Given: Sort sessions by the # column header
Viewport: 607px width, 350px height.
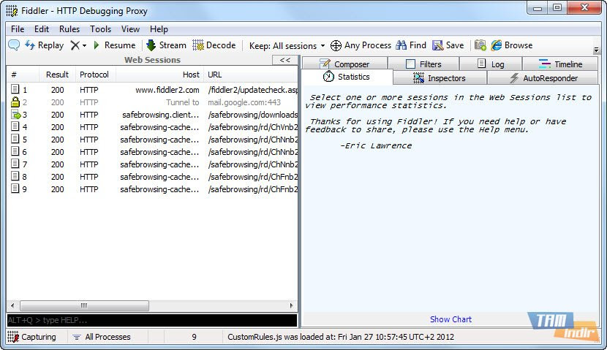Looking at the screenshot, I should (23, 75).
